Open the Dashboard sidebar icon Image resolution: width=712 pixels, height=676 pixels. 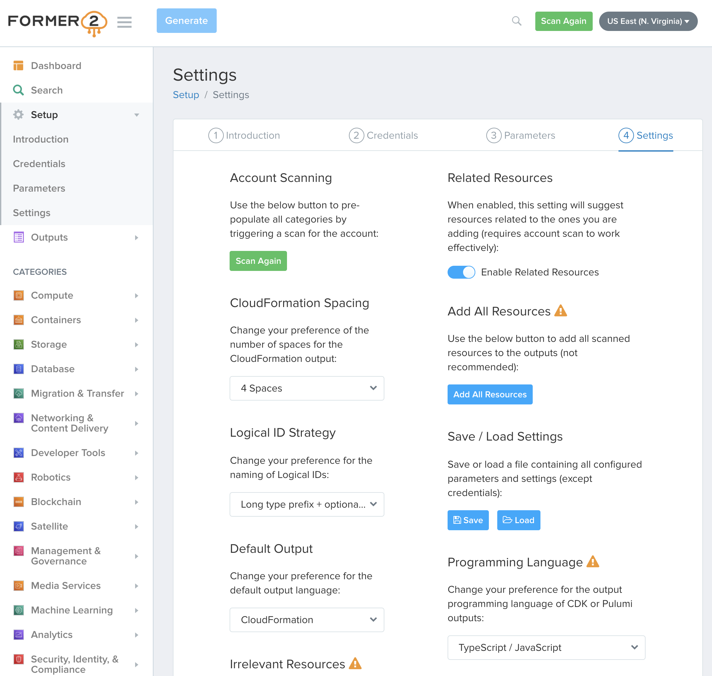tap(18, 65)
